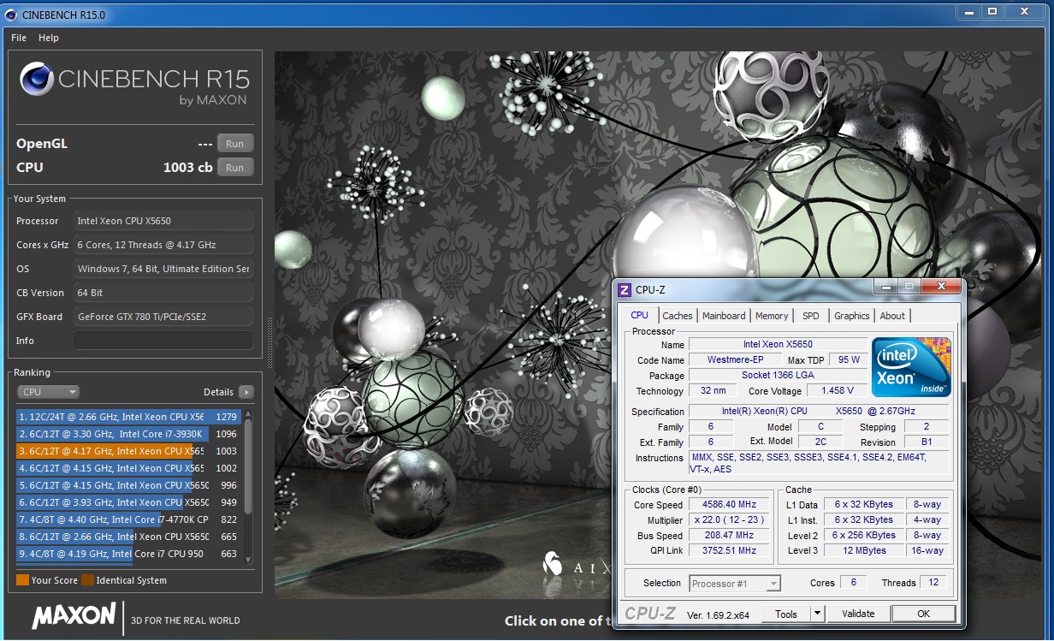
Task: Click the Cinebench app icon in title bar
Action: click(12, 15)
